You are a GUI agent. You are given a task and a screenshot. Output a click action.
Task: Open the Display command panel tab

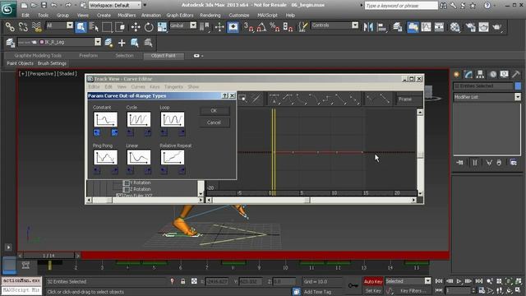point(504,74)
